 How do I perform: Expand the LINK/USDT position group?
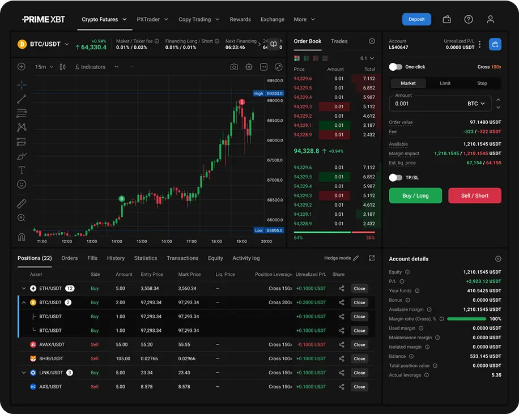[23, 373]
